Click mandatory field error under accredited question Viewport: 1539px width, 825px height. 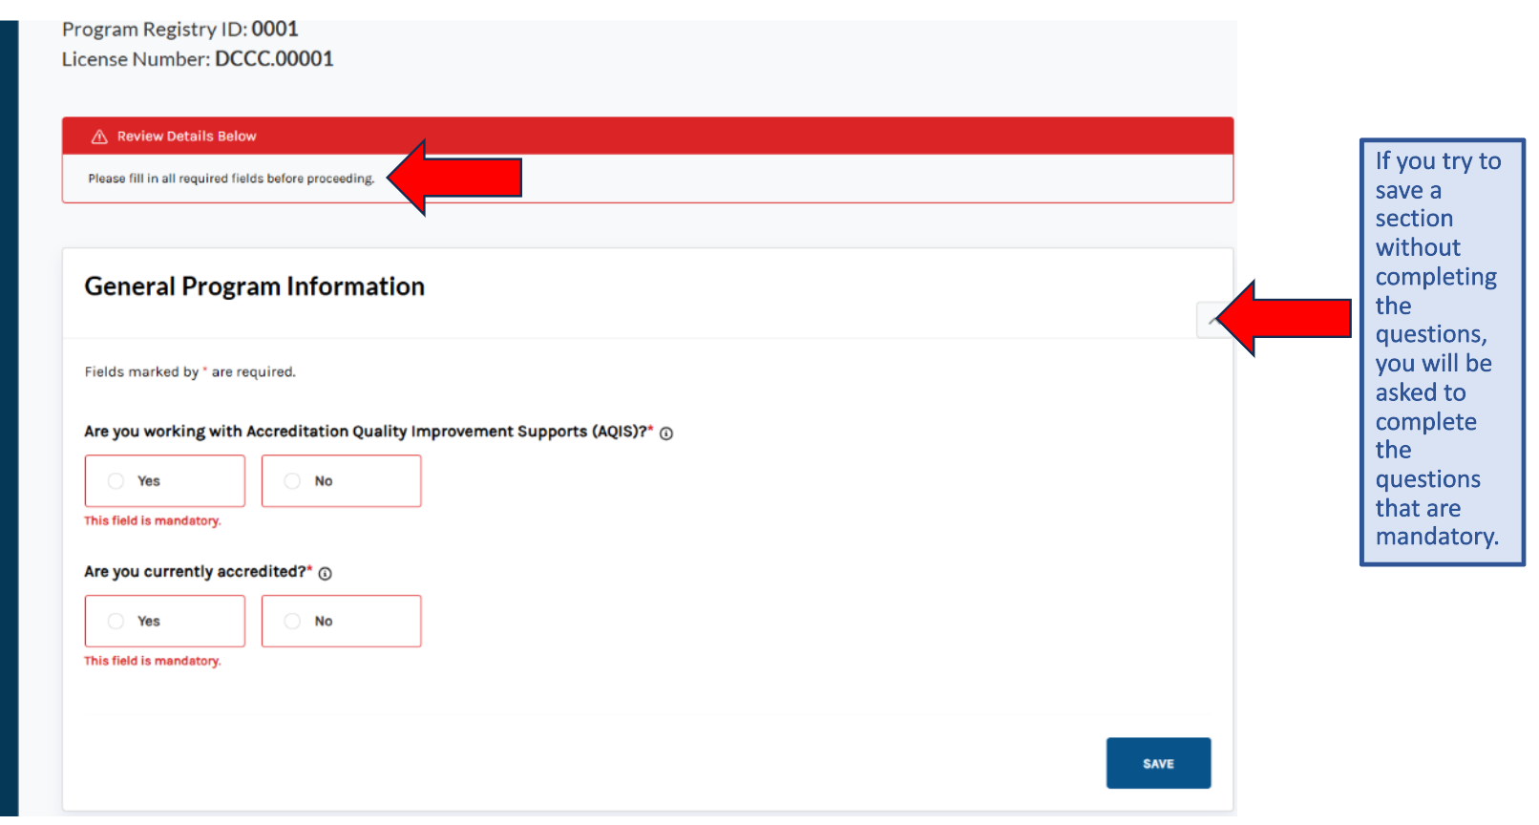(x=153, y=662)
